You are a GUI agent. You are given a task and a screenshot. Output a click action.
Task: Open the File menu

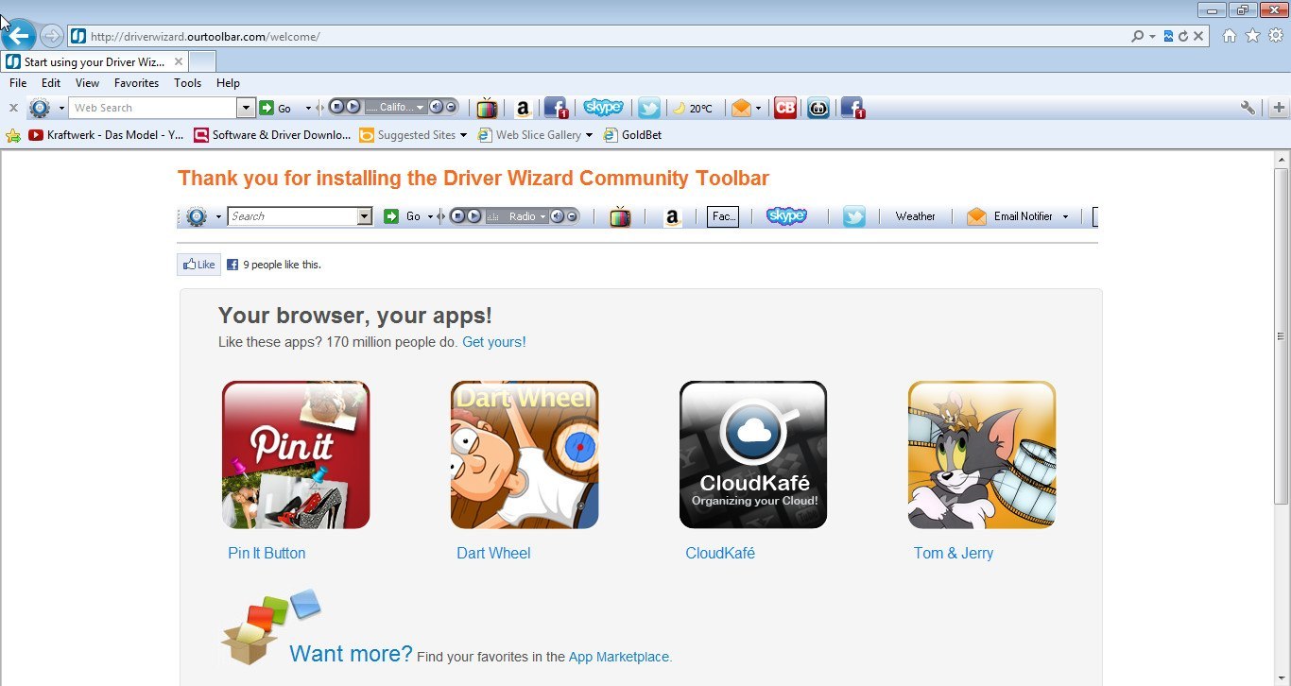coord(18,82)
